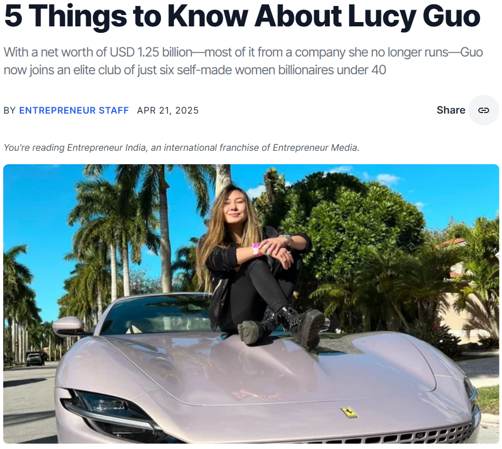The height and width of the screenshot is (449, 502).
Task: Click the BY label before author name
Action: (10, 110)
